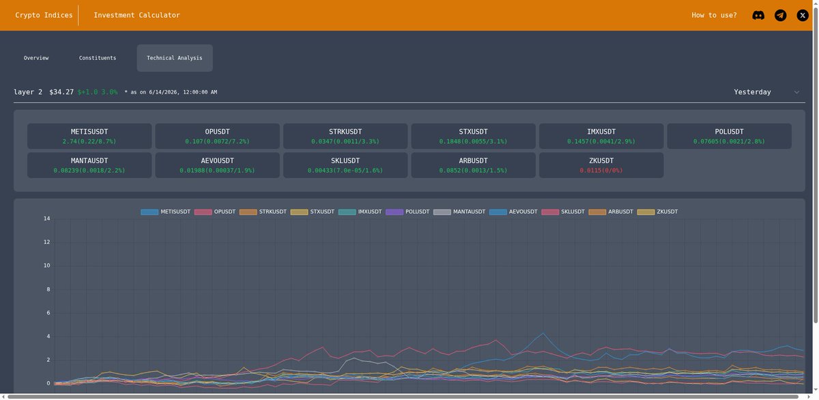Switch to the Constituents tab
The width and height of the screenshot is (819, 400).
pyautogui.click(x=98, y=58)
